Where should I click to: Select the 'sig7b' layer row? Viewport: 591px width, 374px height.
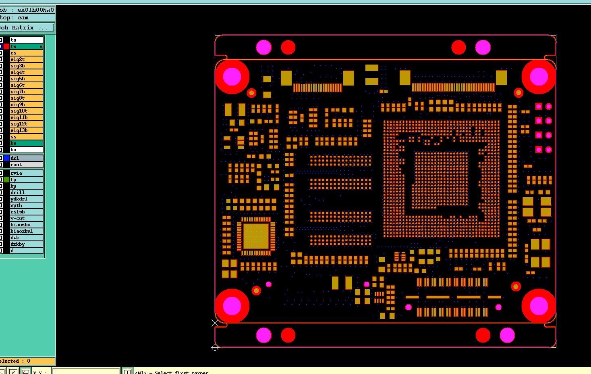point(27,92)
